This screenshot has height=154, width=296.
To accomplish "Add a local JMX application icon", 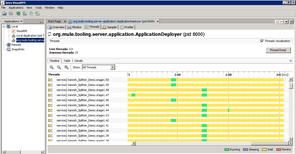I will (x=18, y=13).
